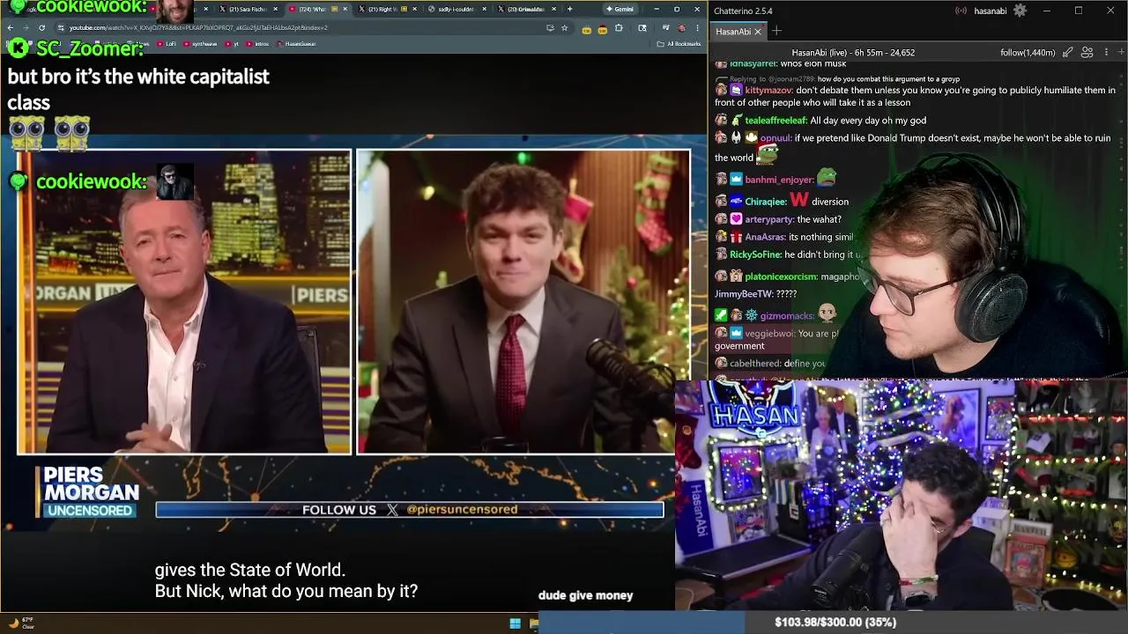Click JimmyBeeTW username in chat
This screenshot has height=634, width=1128.
(x=743, y=294)
